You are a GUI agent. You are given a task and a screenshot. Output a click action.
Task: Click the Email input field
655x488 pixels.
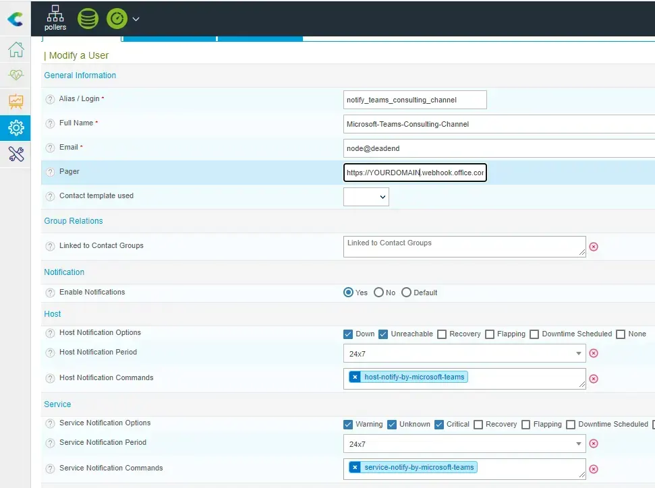pos(499,148)
